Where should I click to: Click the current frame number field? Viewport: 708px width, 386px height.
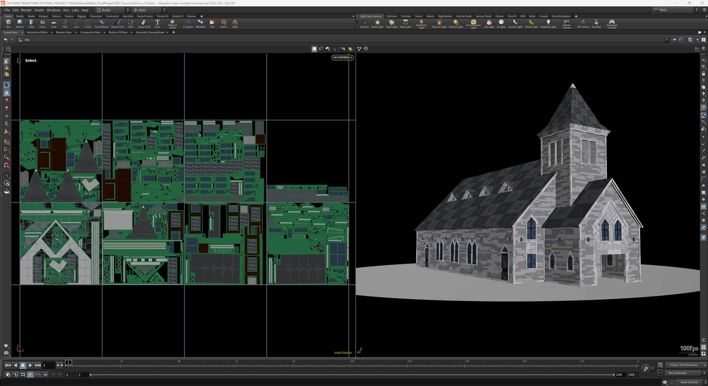tap(48, 365)
